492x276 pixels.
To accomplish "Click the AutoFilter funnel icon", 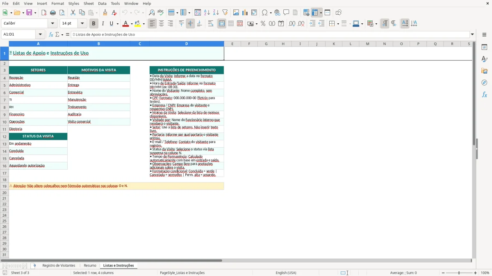I will (x=225, y=13).
